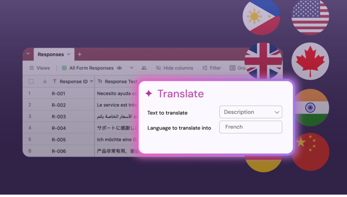Click the Canada maple leaf flag circle
347x197 pixels.
(x=310, y=61)
